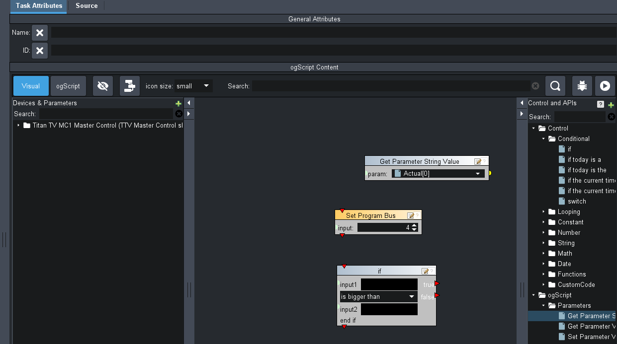Expand the Titan TV MC1 Master Control node
Image resolution: width=617 pixels, height=344 pixels.
19,126
